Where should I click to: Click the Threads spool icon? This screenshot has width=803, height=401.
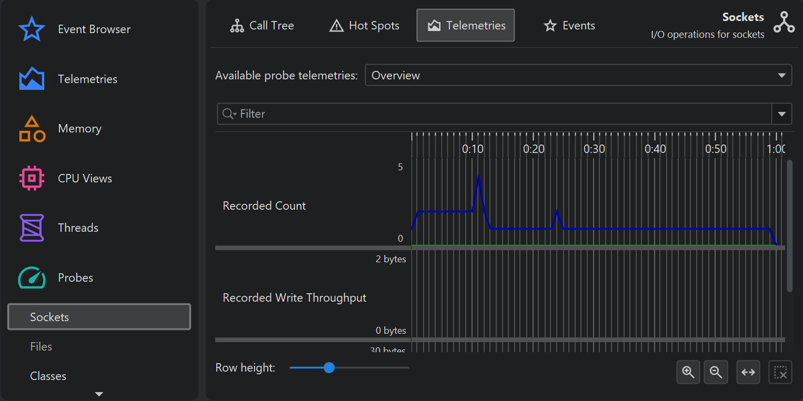[32, 228]
